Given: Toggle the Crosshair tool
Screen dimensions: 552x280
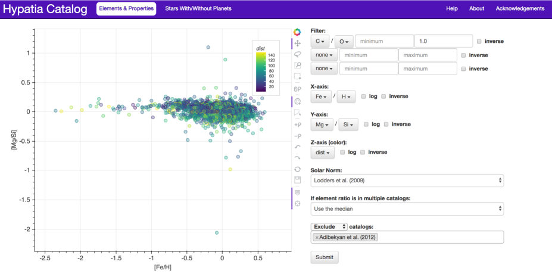Looking at the screenshot, I should pos(297,204).
